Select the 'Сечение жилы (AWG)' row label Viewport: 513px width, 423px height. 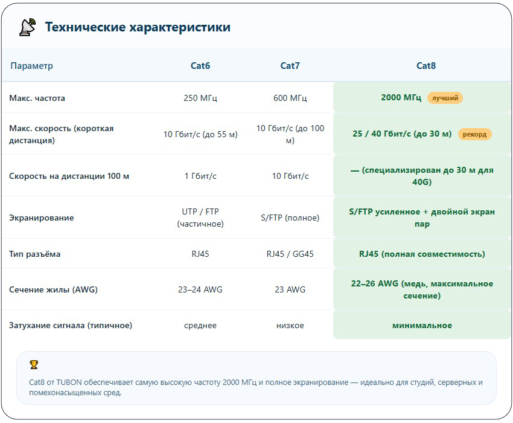point(53,289)
